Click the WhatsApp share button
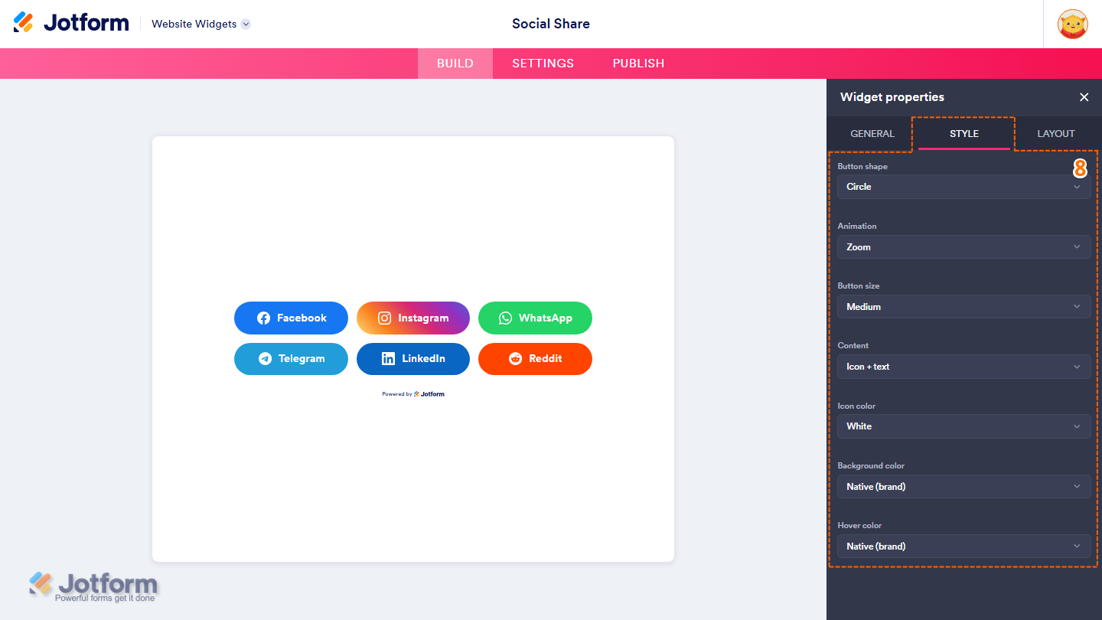This screenshot has height=620, width=1102. [x=535, y=318]
